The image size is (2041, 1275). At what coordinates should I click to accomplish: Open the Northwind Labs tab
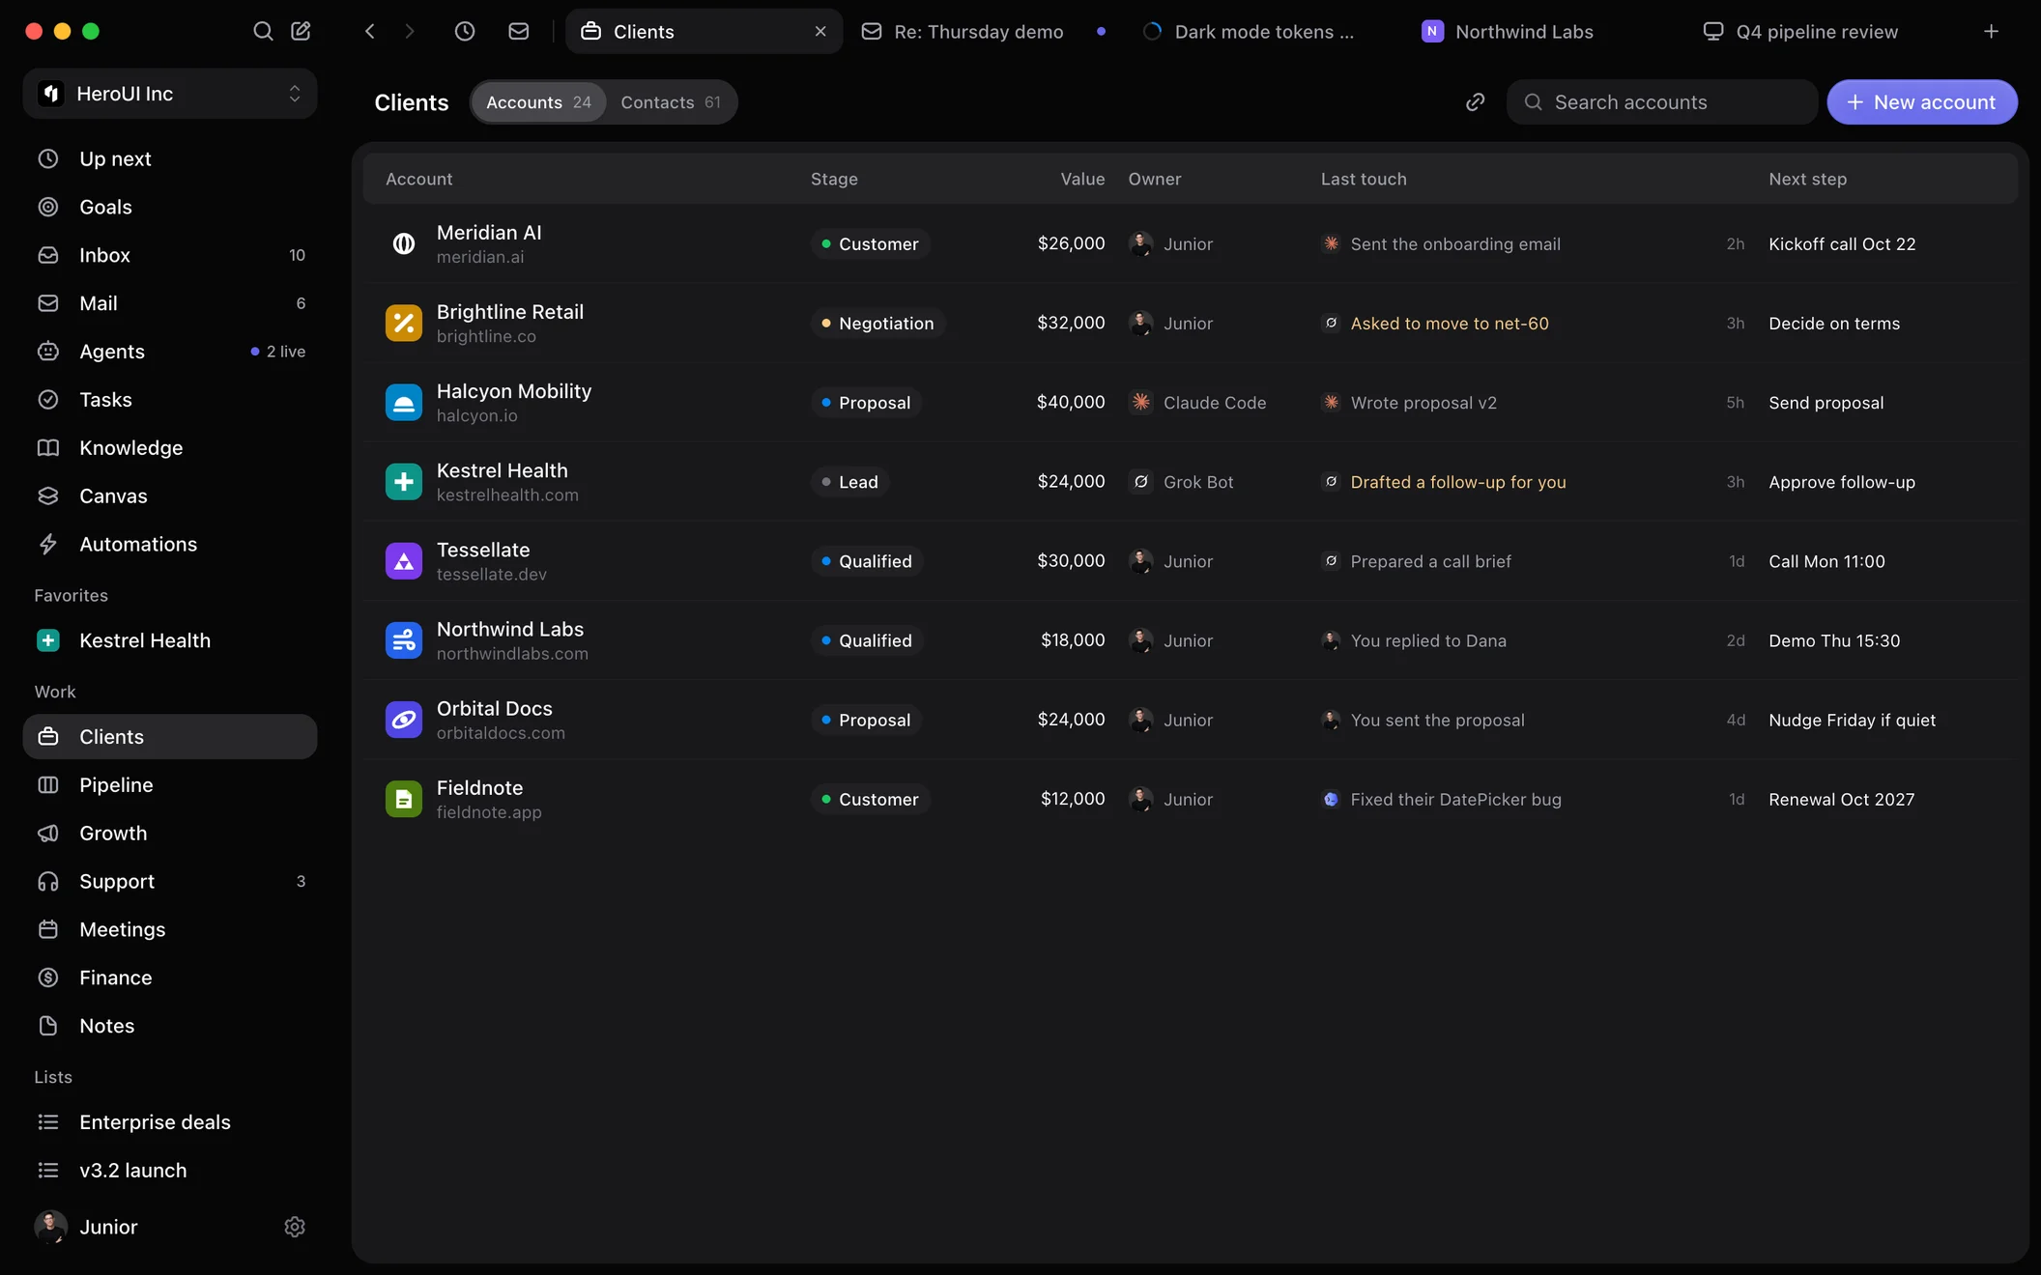click(x=1546, y=31)
